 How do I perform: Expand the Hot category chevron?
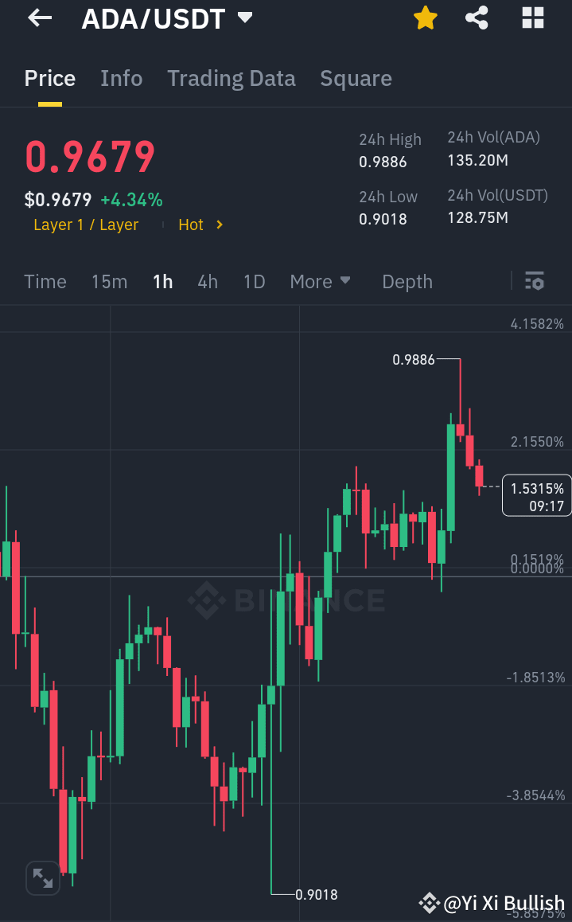[200, 225]
